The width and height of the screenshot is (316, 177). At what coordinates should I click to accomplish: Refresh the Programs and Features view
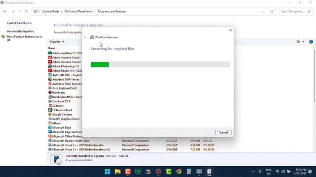click(272, 12)
